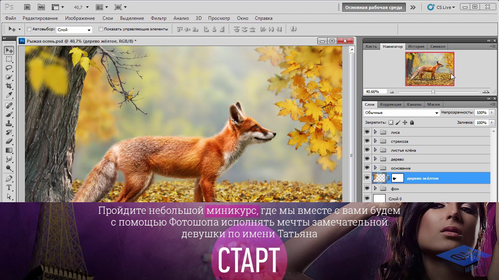Open the Изображение menu
Screen dimensions: 499x280
[x=80, y=18]
